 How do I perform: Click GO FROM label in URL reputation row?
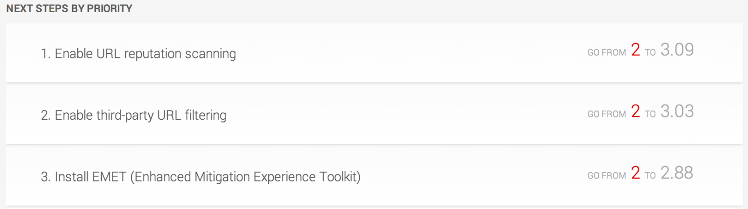tap(607, 53)
